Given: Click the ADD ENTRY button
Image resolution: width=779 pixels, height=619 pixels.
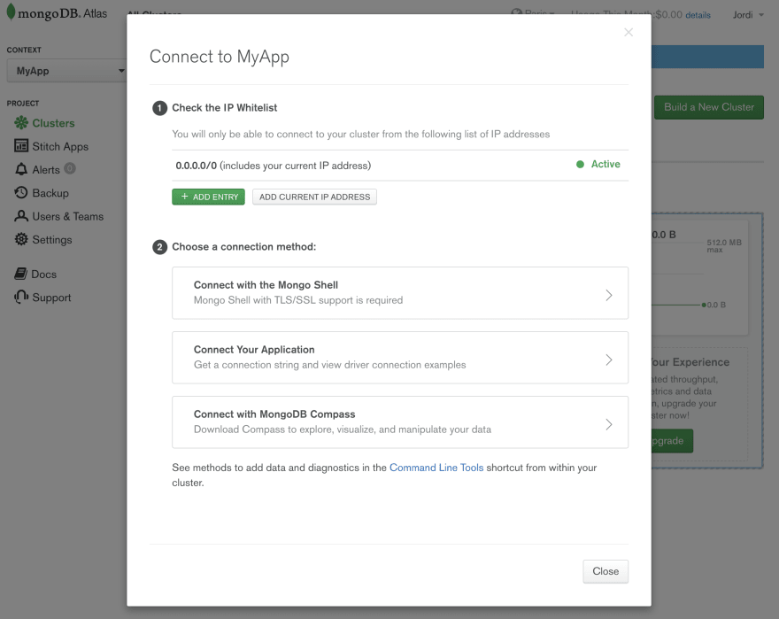Looking at the screenshot, I should [208, 197].
